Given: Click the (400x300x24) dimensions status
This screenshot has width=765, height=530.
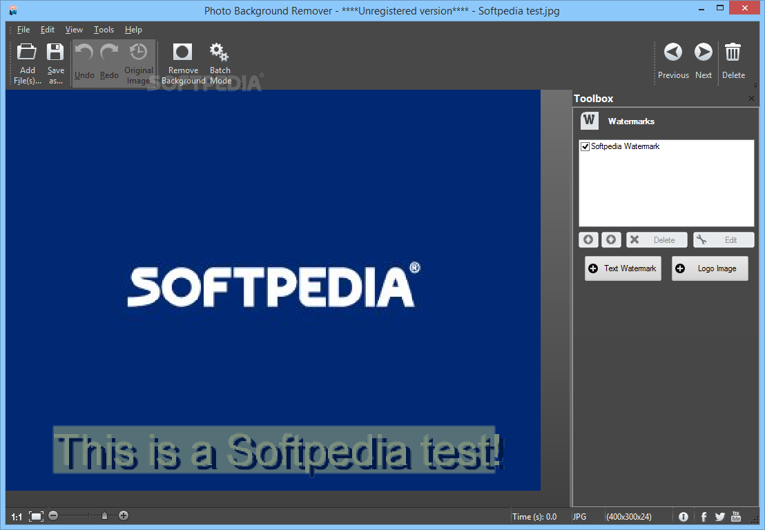Looking at the screenshot, I should click(x=629, y=516).
